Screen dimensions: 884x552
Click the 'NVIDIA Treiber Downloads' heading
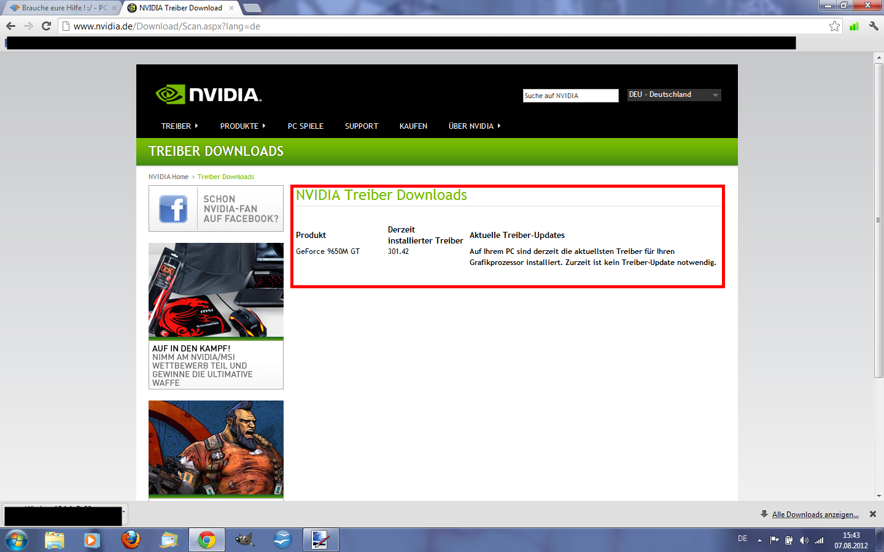[381, 195]
